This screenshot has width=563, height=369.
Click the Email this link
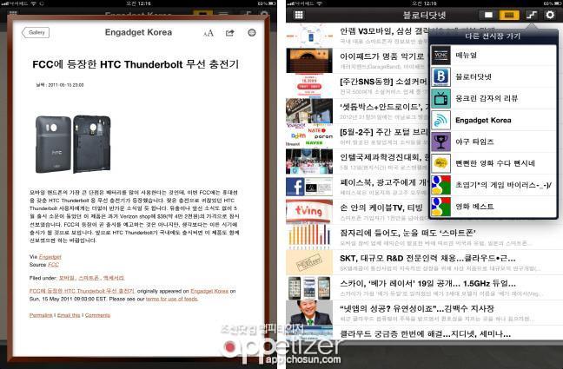[69, 315]
